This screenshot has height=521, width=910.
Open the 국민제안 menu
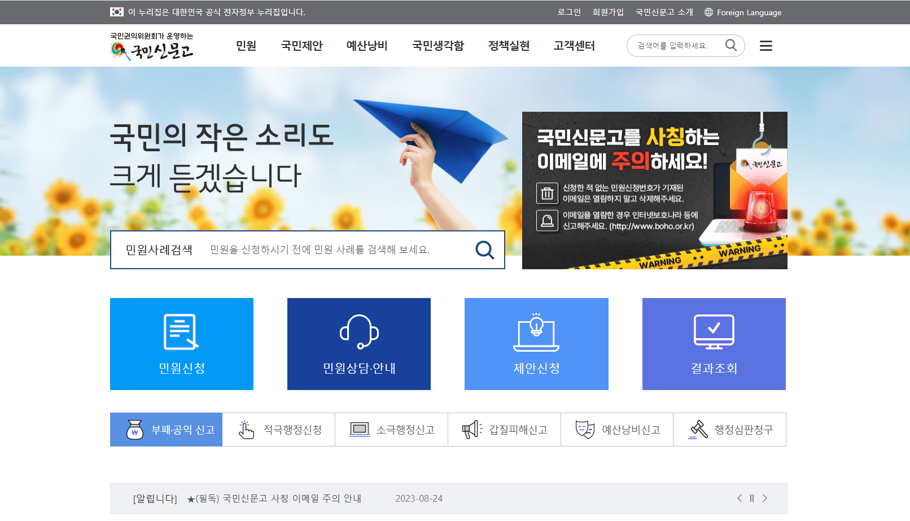click(x=302, y=46)
